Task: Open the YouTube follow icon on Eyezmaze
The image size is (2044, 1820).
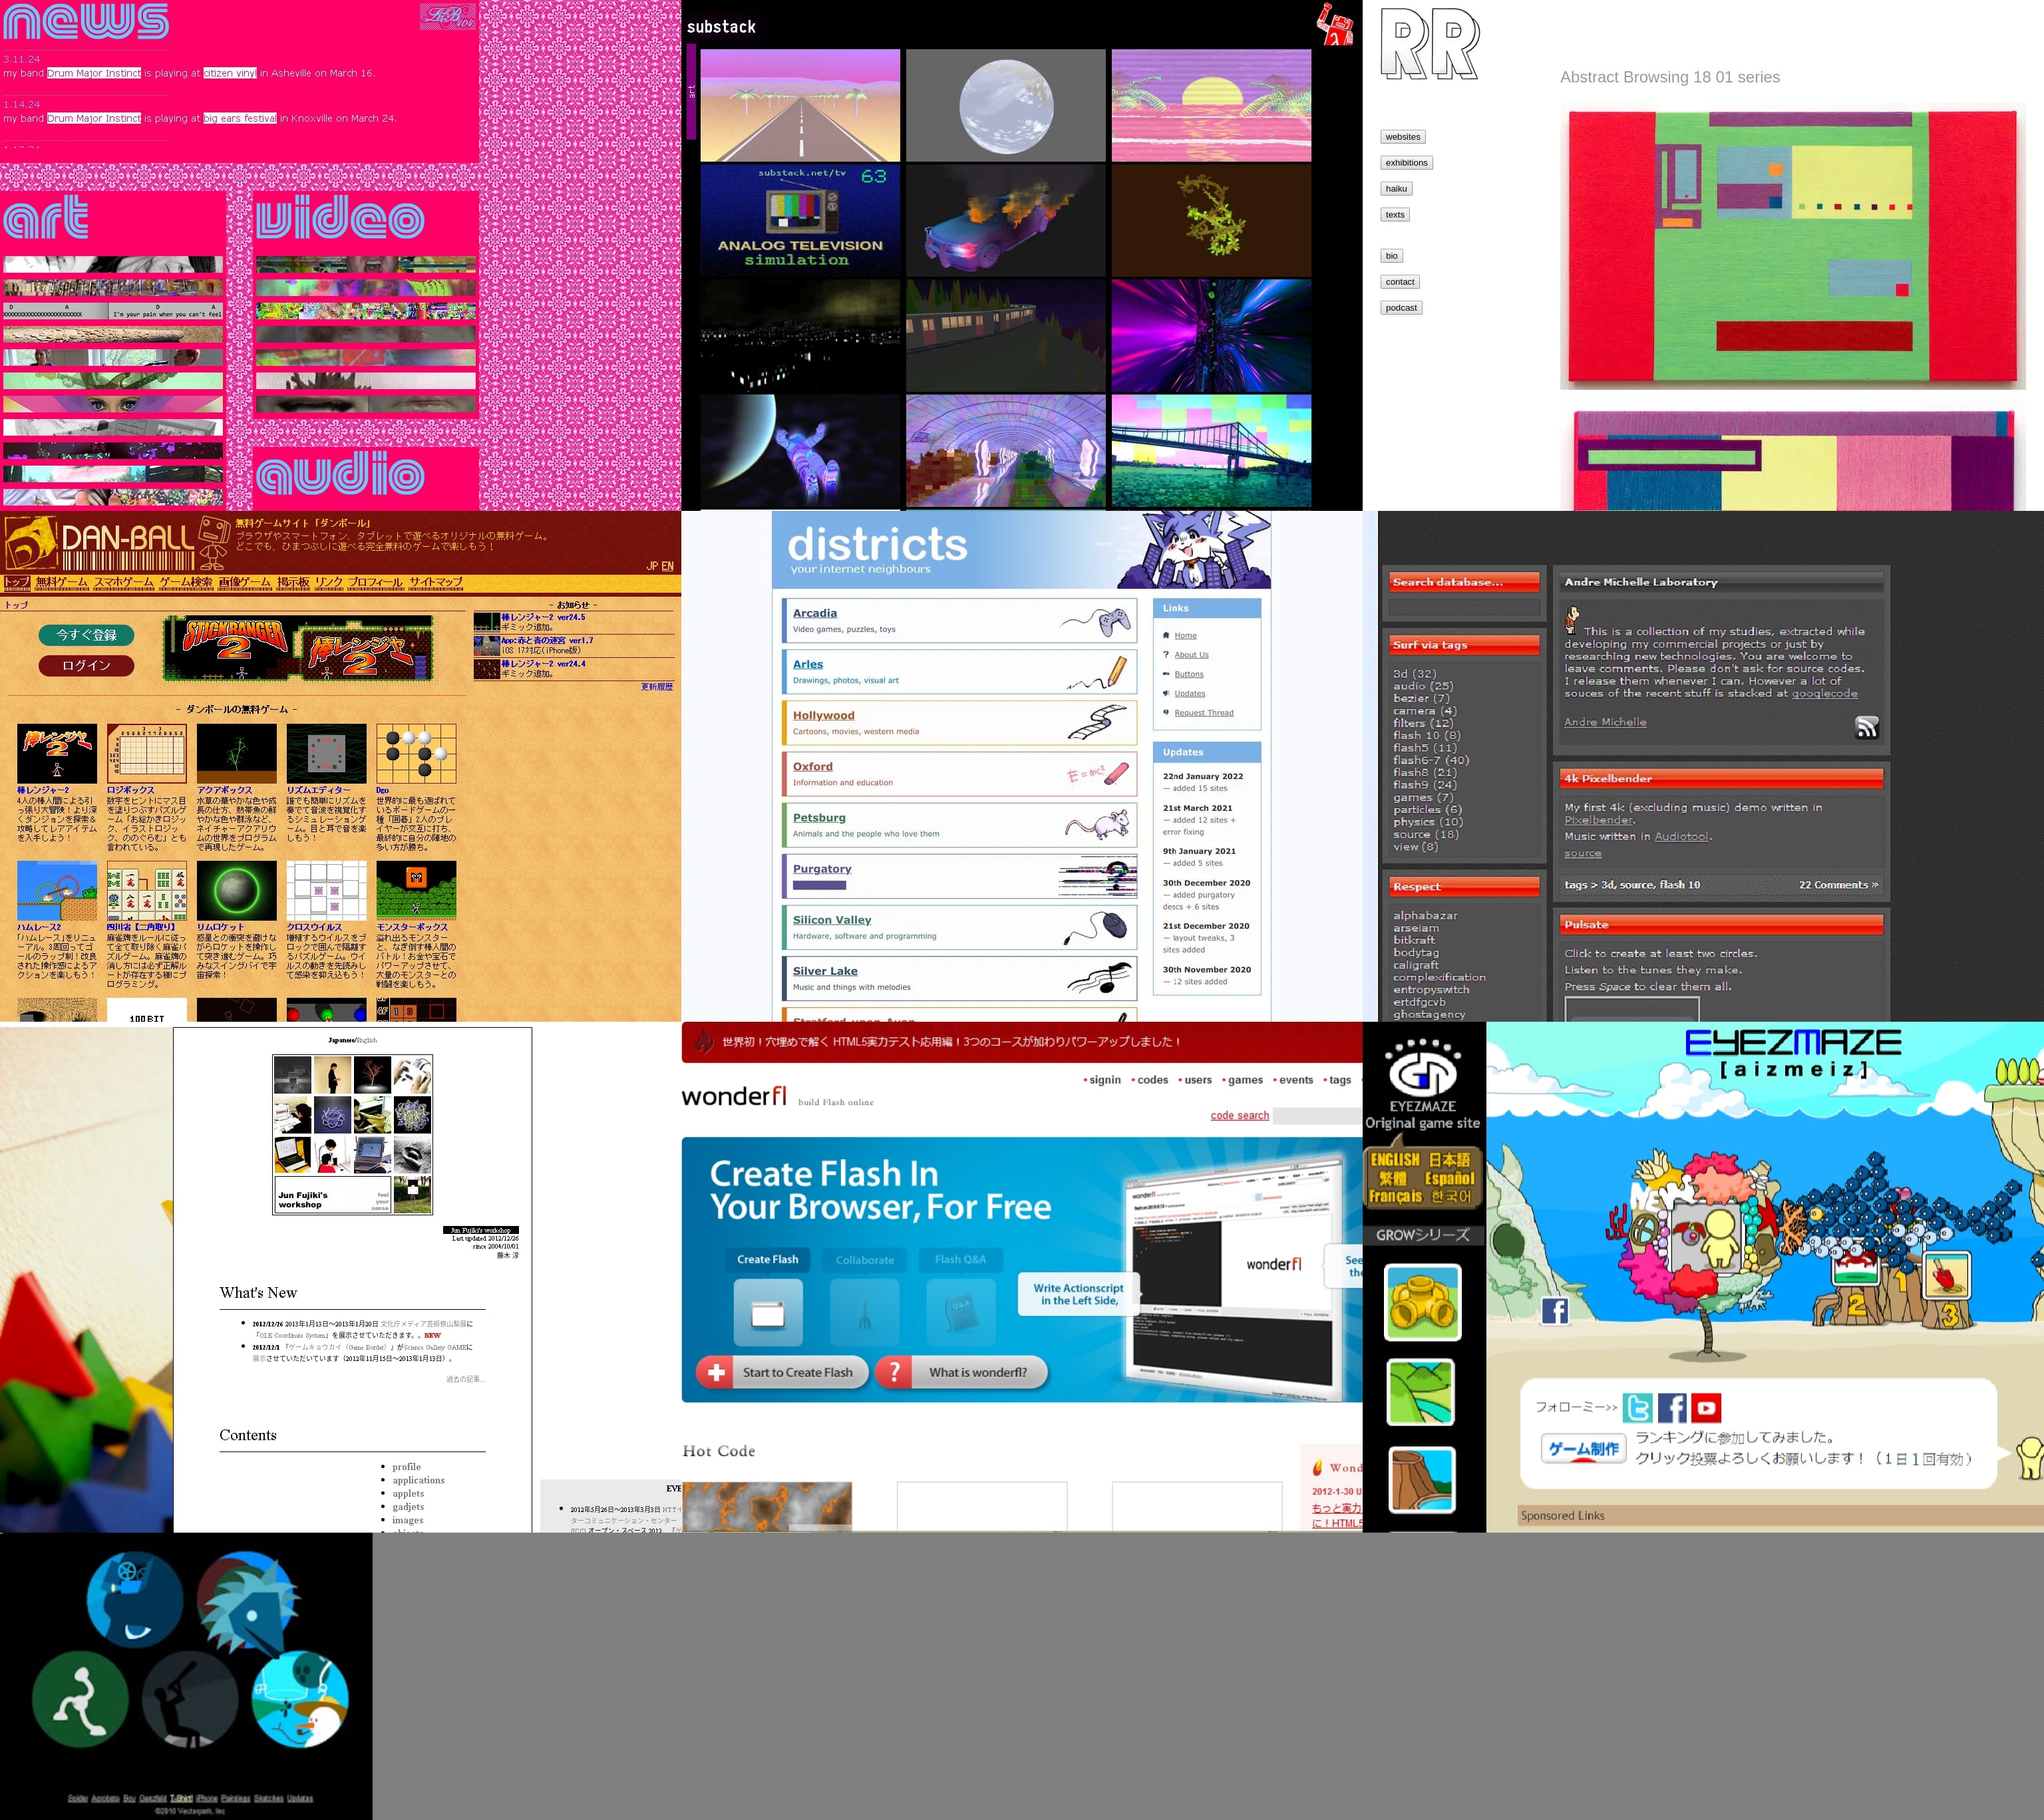Action: [1706, 1408]
